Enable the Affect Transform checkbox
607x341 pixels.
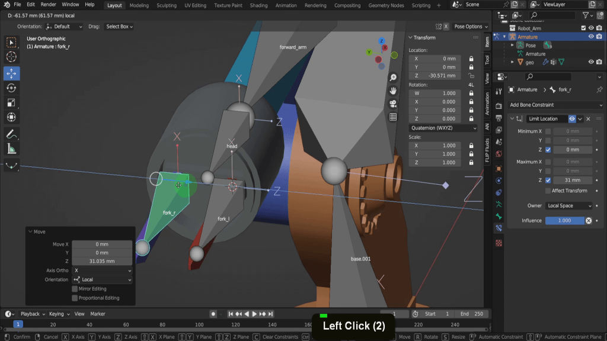[548, 191]
